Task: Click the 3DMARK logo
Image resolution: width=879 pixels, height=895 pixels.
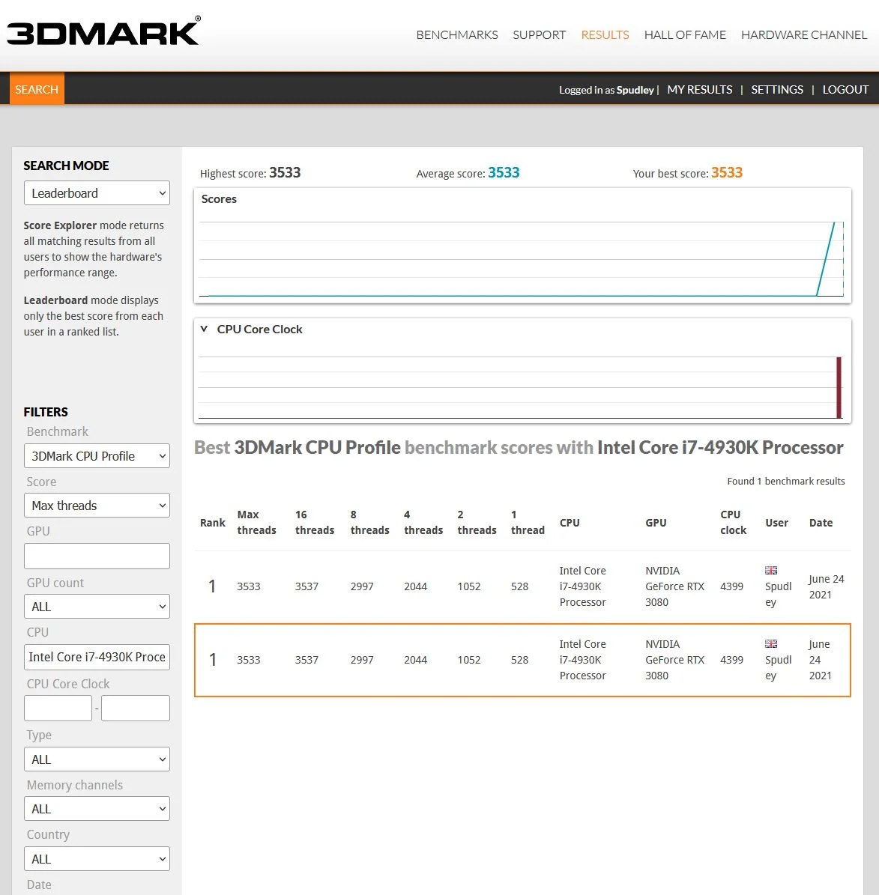Action: (103, 31)
